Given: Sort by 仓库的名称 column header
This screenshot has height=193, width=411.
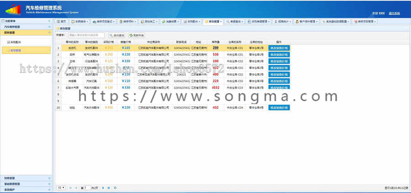Looking at the screenshot, I should (x=235, y=42).
